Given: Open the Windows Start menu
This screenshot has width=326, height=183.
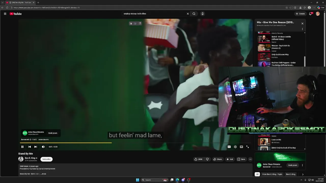Looking at the screenshot, I should (138, 180).
